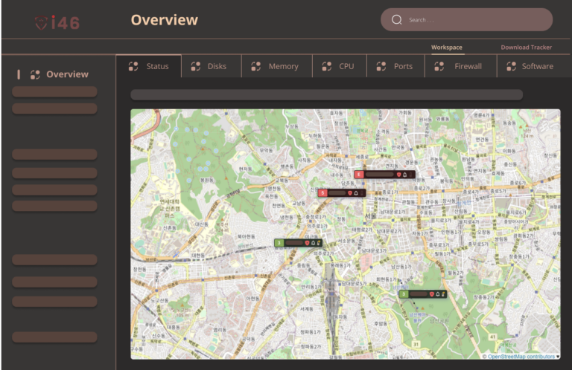
Task: Click the Overview icon in the sidebar
Action: 35,74
